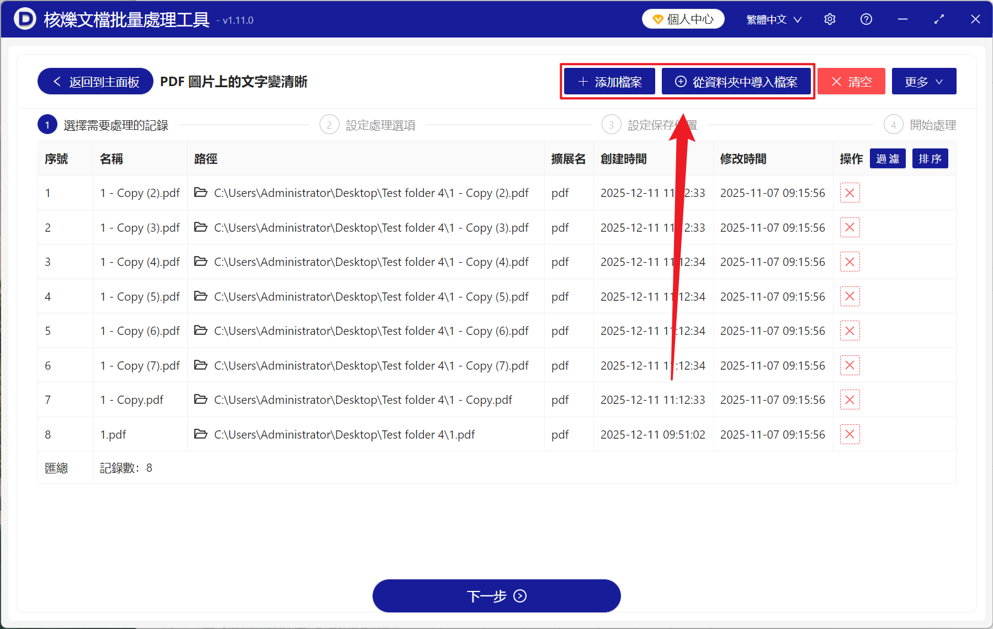Screen dimensions: 993x629
Task: Click 返回到主面板 to go back
Action: 94,81
